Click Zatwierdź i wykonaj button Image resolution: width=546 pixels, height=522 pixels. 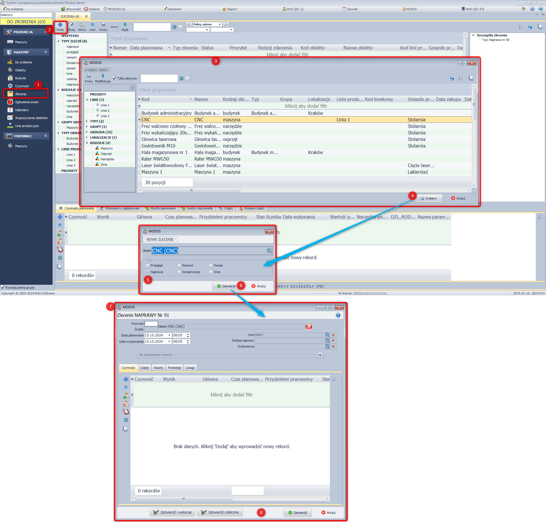tap(173, 512)
